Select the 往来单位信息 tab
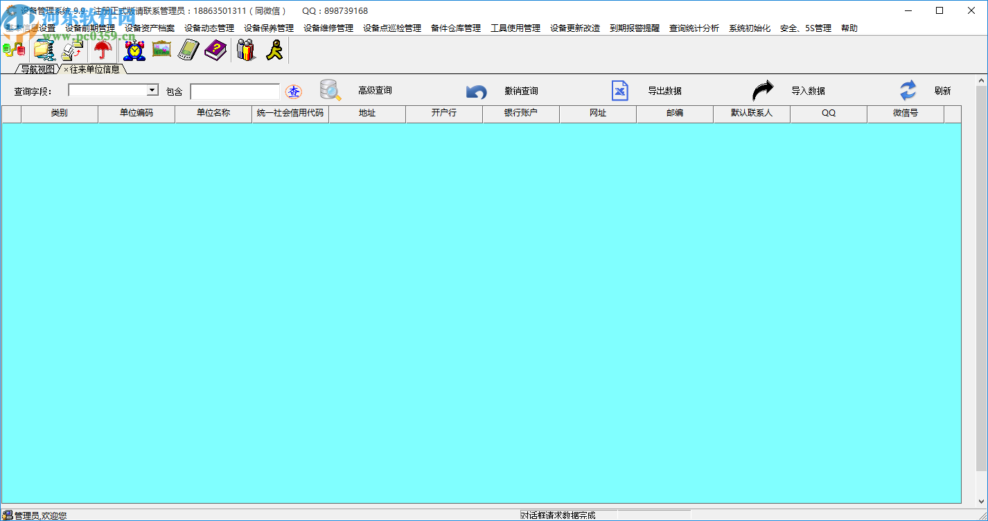988x521 pixels. click(x=95, y=69)
